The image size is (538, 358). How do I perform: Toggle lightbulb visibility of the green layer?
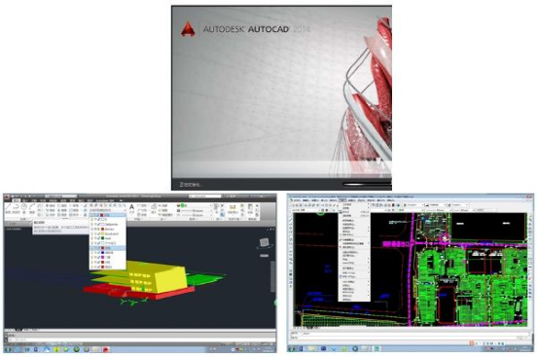click(x=92, y=238)
